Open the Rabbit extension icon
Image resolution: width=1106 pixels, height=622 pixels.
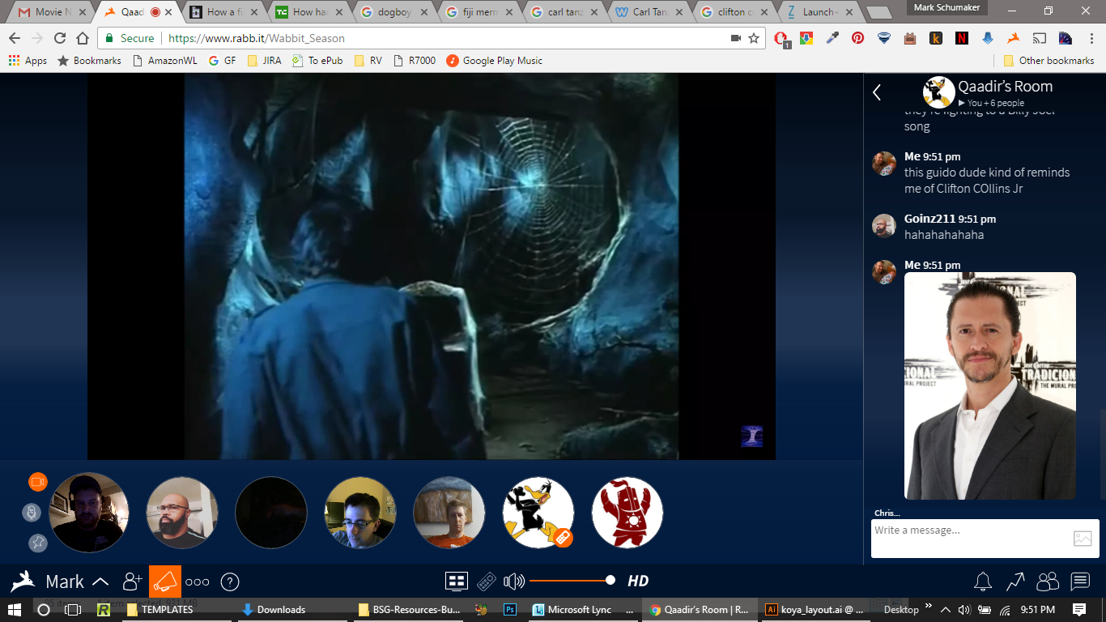click(x=1014, y=38)
